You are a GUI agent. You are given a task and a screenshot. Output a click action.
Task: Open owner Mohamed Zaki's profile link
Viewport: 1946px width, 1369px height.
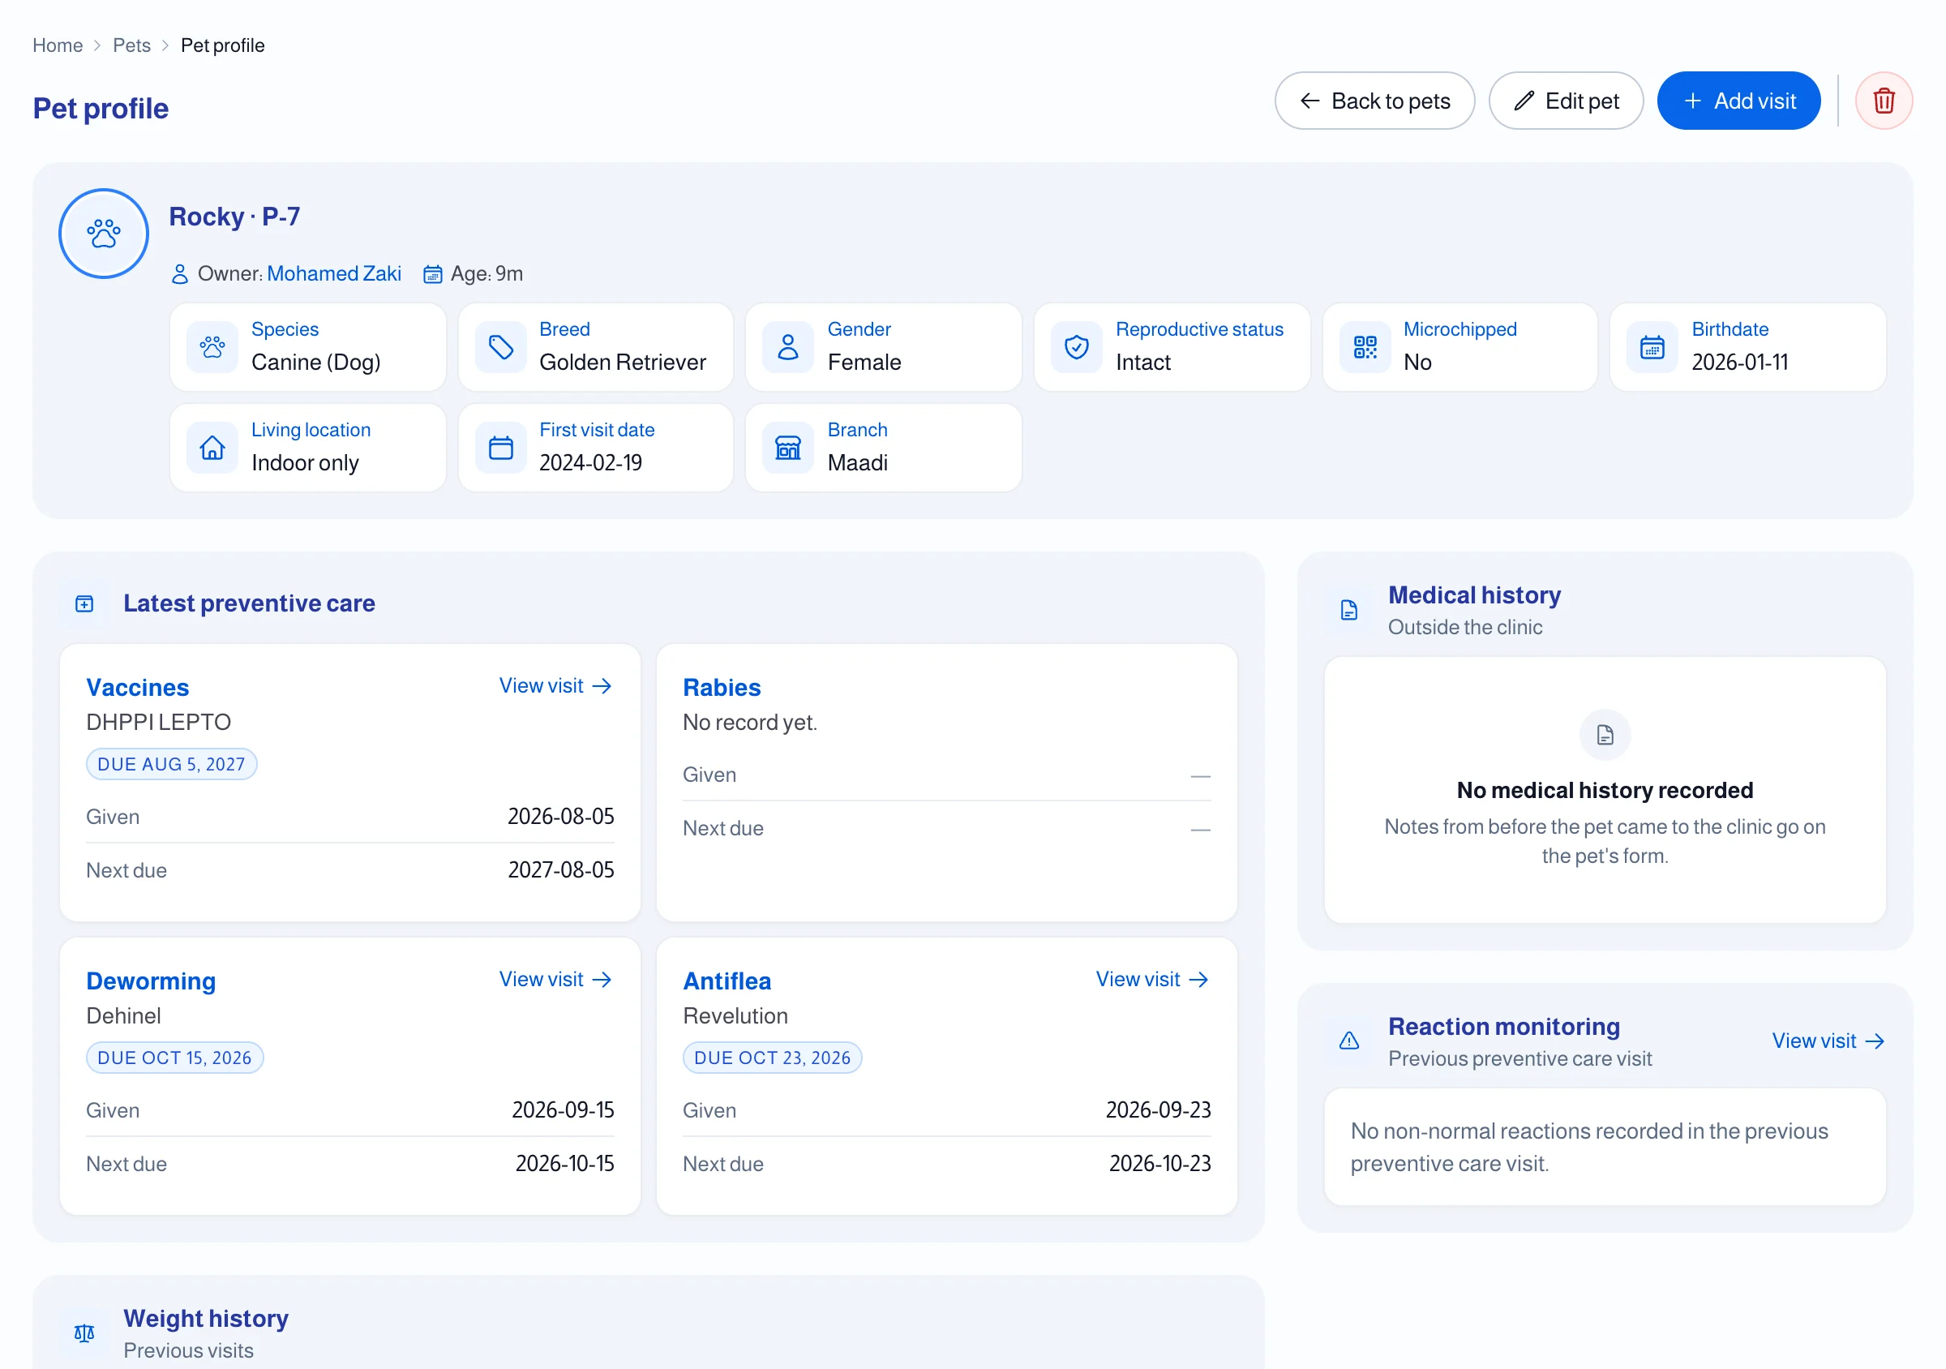click(x=334, y=274)
